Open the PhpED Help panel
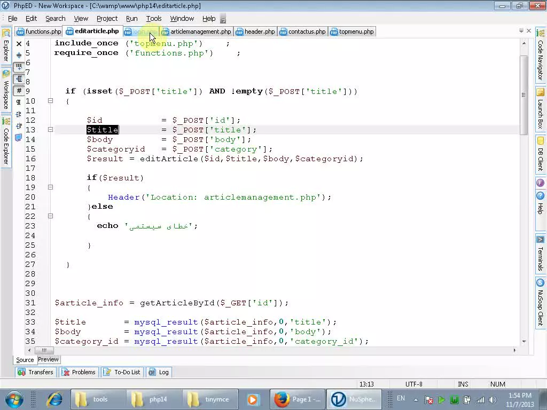The image size is (547, 410). click(x=540, y=208)
